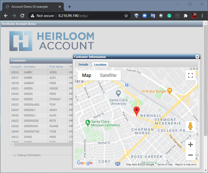The image size is (208, 173).
Task: Click the customers grid horizontal scrollbar
Action: (x=43, y=145)
